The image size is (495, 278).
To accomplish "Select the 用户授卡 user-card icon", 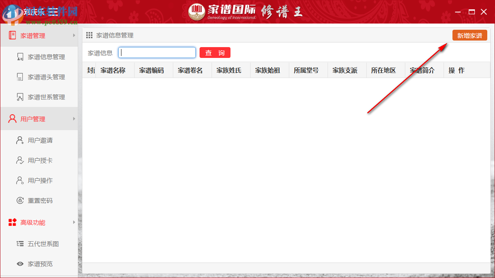I will (20, 160).
